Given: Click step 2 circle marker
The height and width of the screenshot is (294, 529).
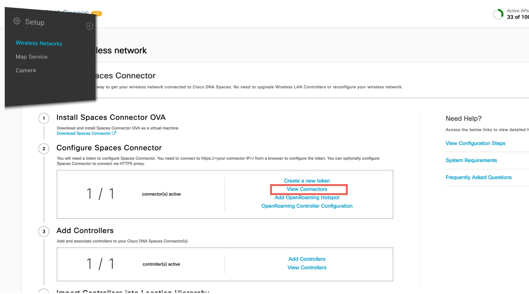Looking at the screenshot, I should pos(44,149).
